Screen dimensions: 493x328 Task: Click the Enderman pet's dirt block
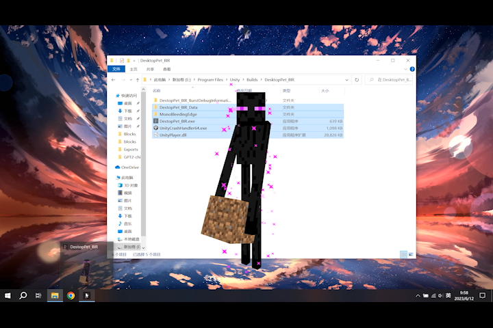tap(227, 219)
